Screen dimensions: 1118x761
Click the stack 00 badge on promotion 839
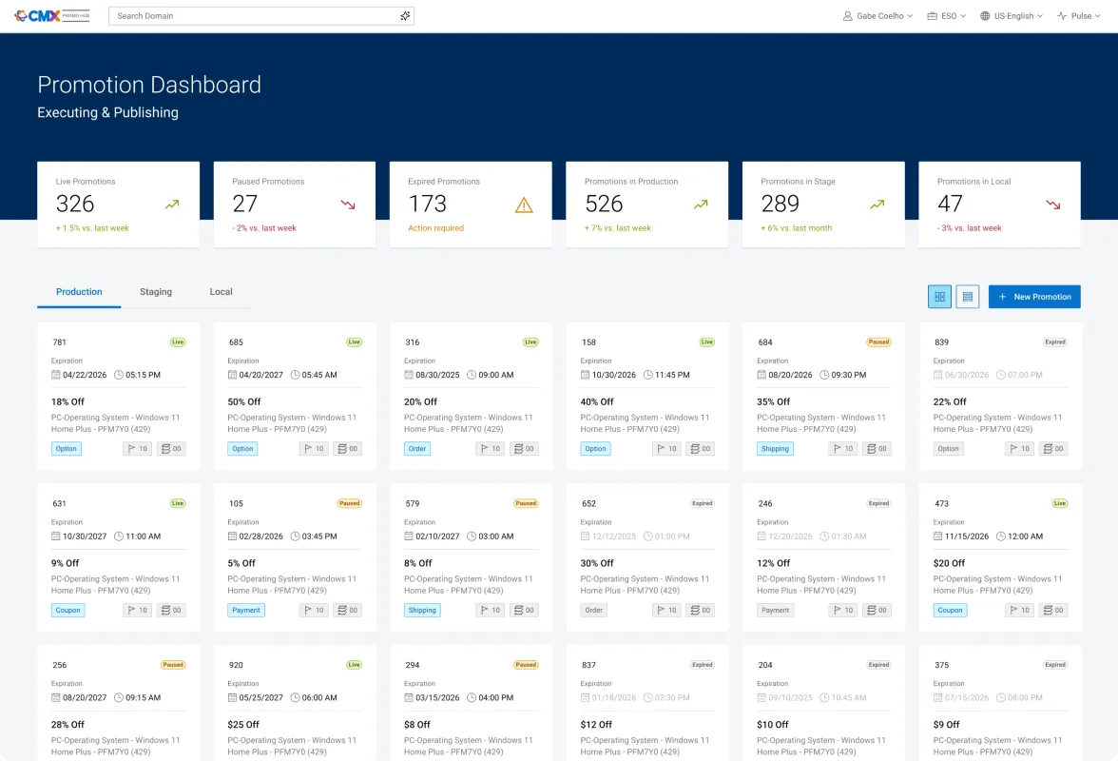pyautogui.click(x=1053, y=449)
